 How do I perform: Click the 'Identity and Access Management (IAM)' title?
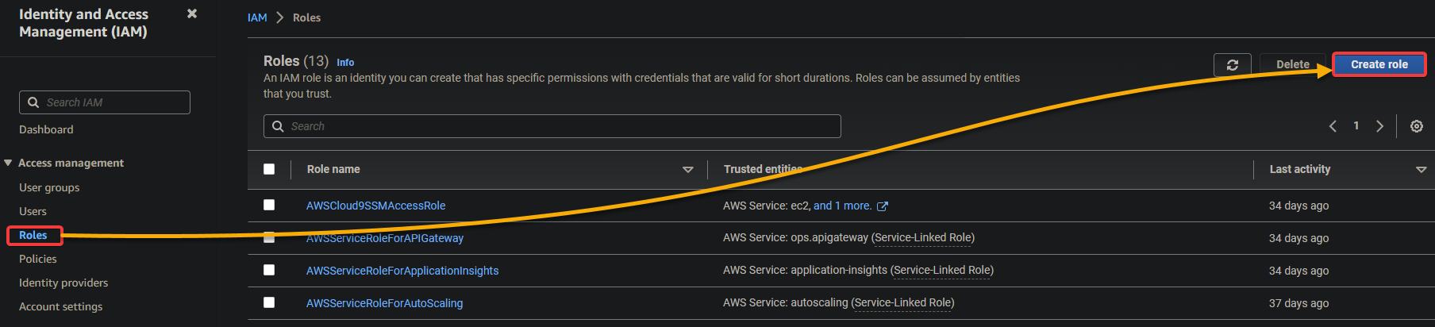coord(83,23)
